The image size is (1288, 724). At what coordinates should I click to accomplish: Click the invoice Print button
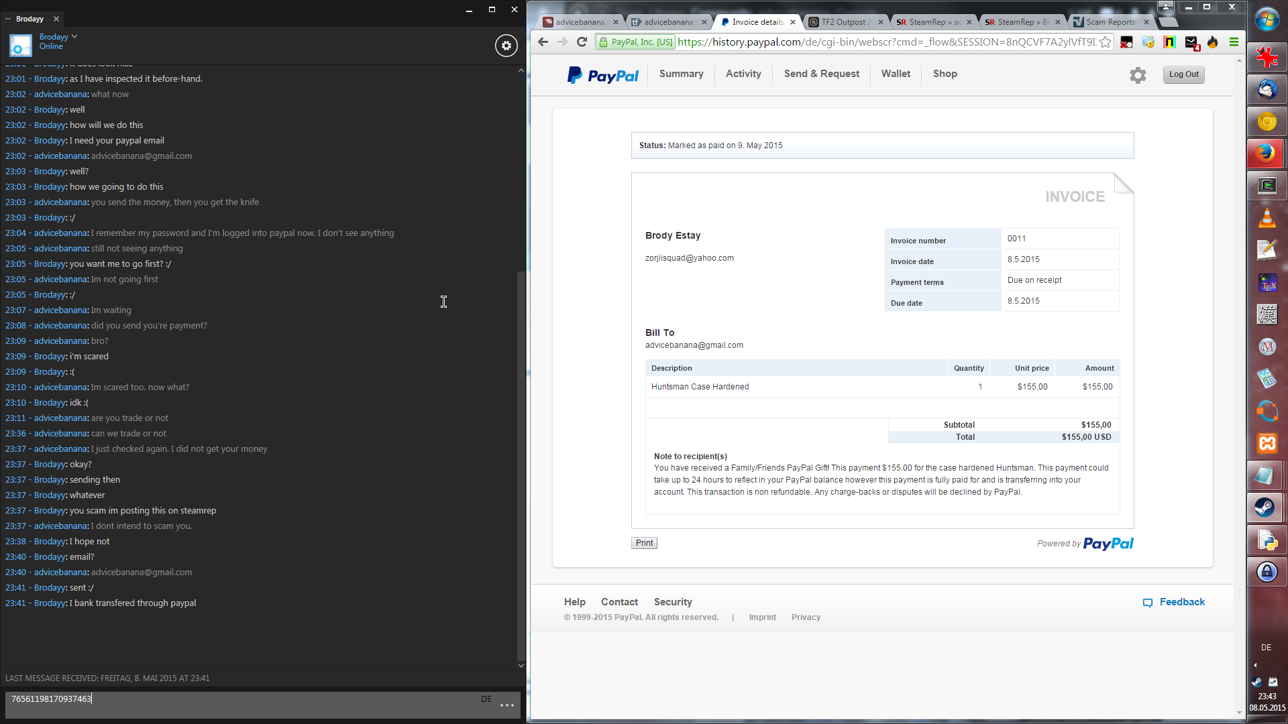[644, 543]
